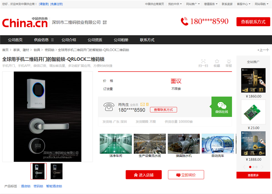
Task: Click the 扫一扫 scan icon
Action: [203, 63]
